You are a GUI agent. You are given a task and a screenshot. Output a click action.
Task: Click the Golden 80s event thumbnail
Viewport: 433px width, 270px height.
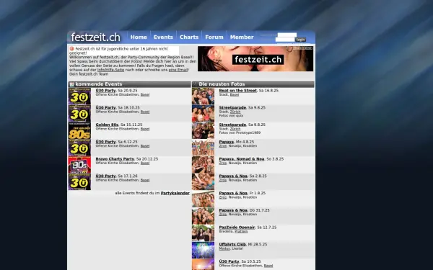(x=79, y=130)
